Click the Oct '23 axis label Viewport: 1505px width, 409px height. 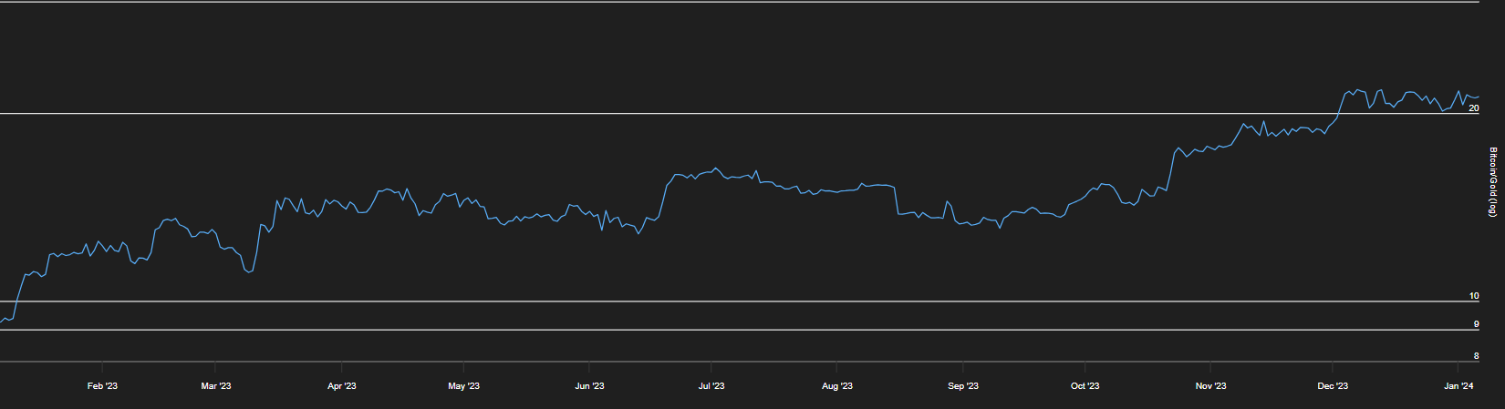(x=1085, y=386)
